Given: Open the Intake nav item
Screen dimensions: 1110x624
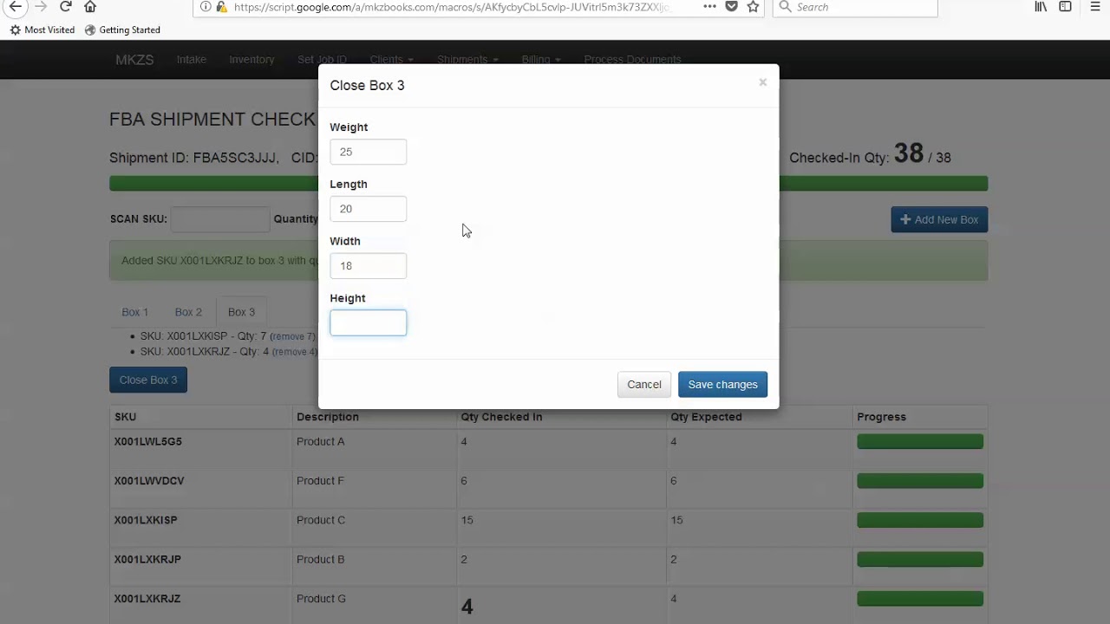Looking at the screenshot, I should coord(192,60).
